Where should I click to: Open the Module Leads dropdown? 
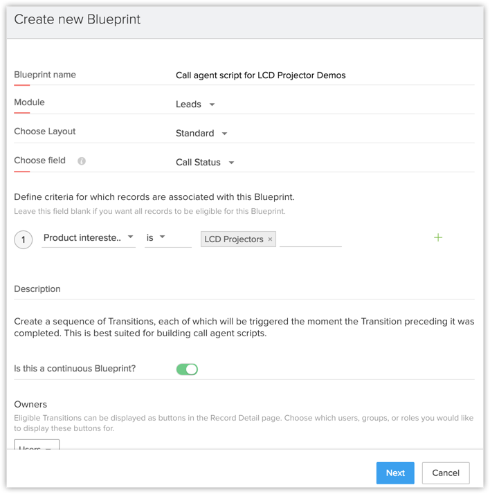click(x=212, y=104)
